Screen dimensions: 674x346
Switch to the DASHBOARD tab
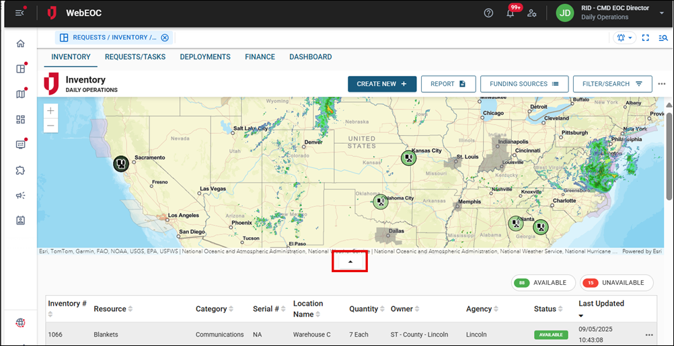click(310, 56)
